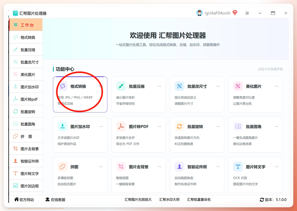The height and width of the screenshot is (211, 297).
Task: Go to 批量改尺寸 in the sidebar
Action: (26, 62)
